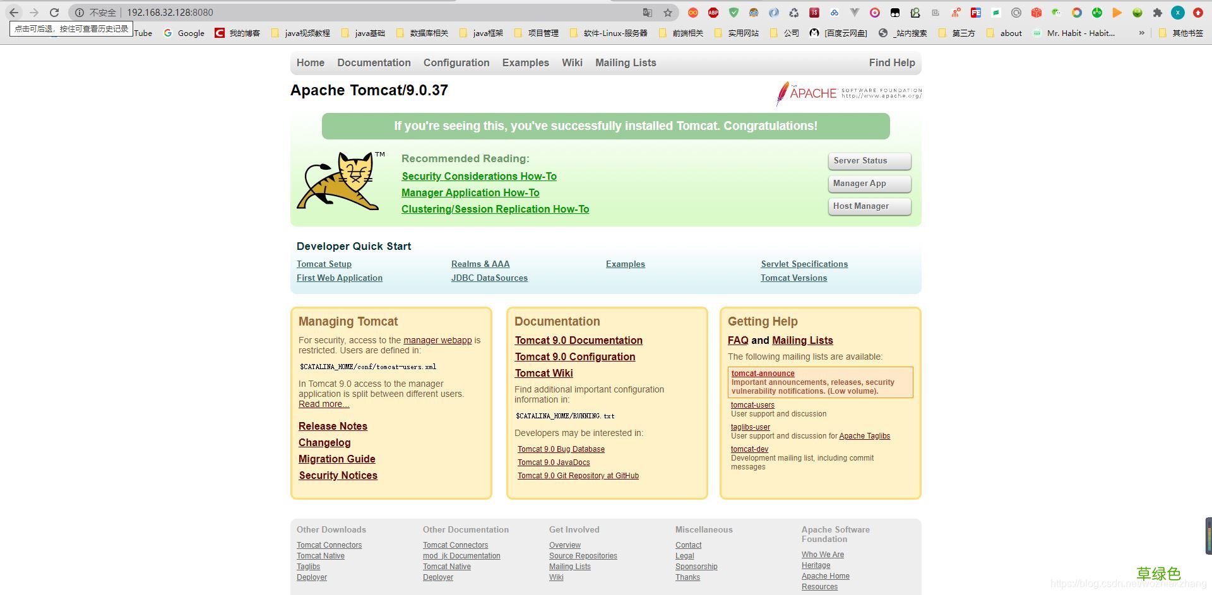Reload the page with the refresh icon

[x=54, y=13]
